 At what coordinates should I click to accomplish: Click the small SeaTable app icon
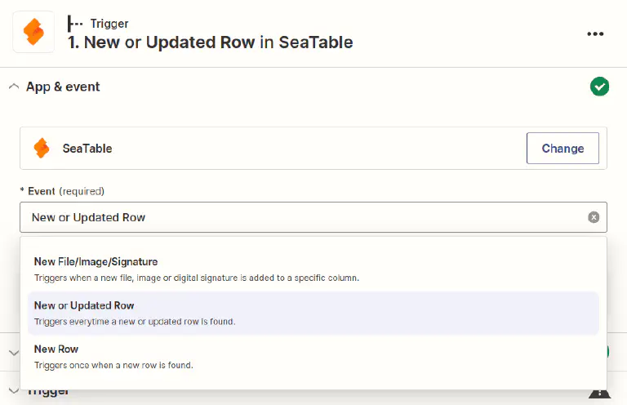click(x=42, y=149)
